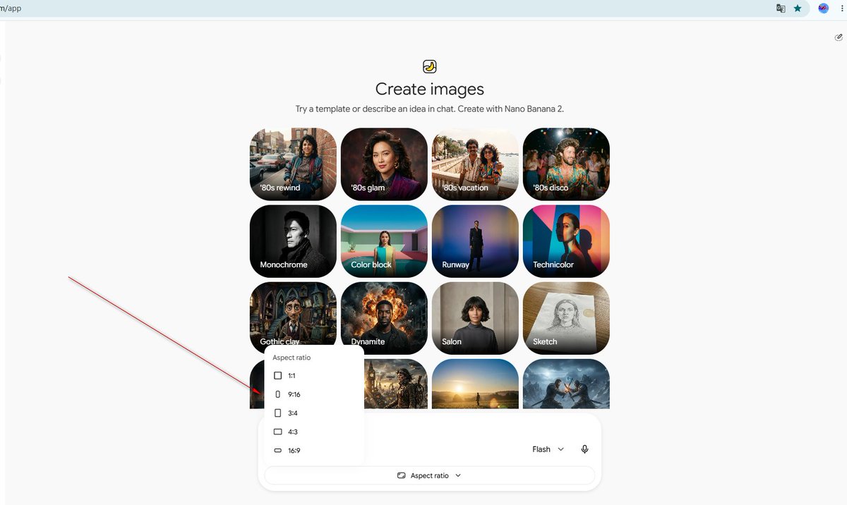
Task: Select the Gothic clay template
Action: click(293, 315)
